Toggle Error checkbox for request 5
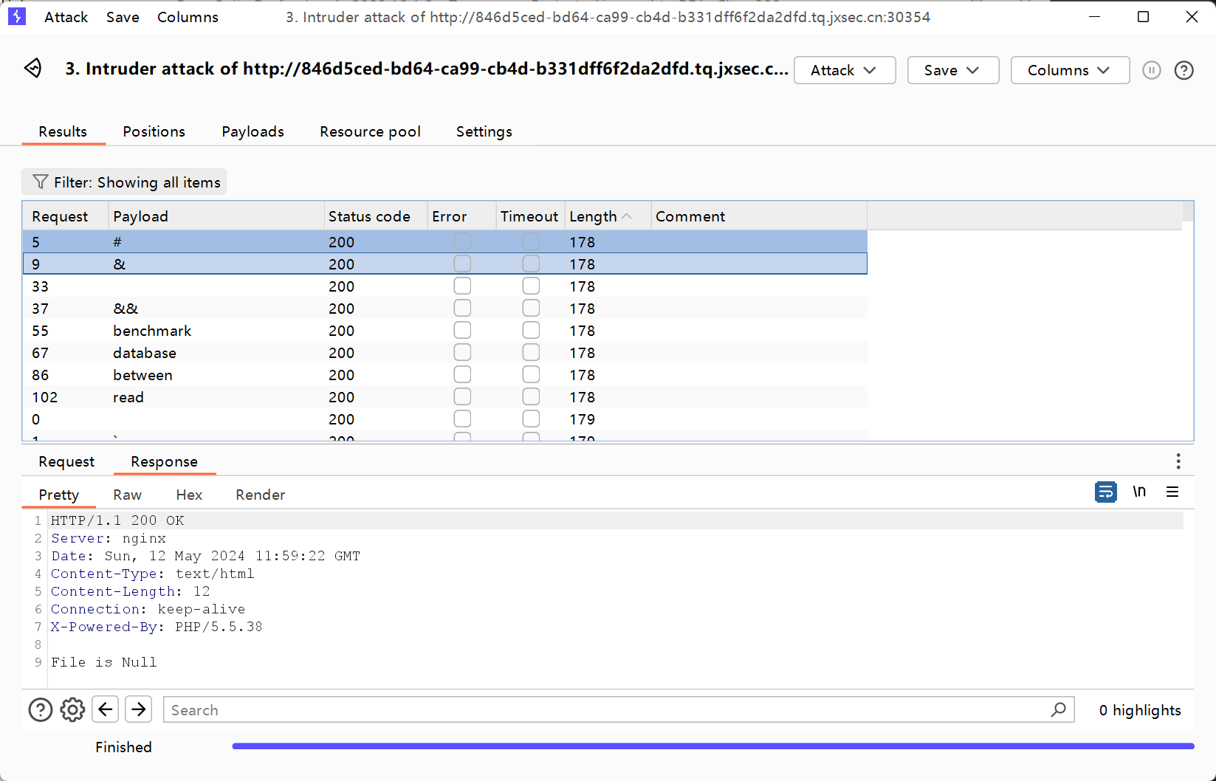The height and width of the screenshot is (781, 1216). pos(462,241)
